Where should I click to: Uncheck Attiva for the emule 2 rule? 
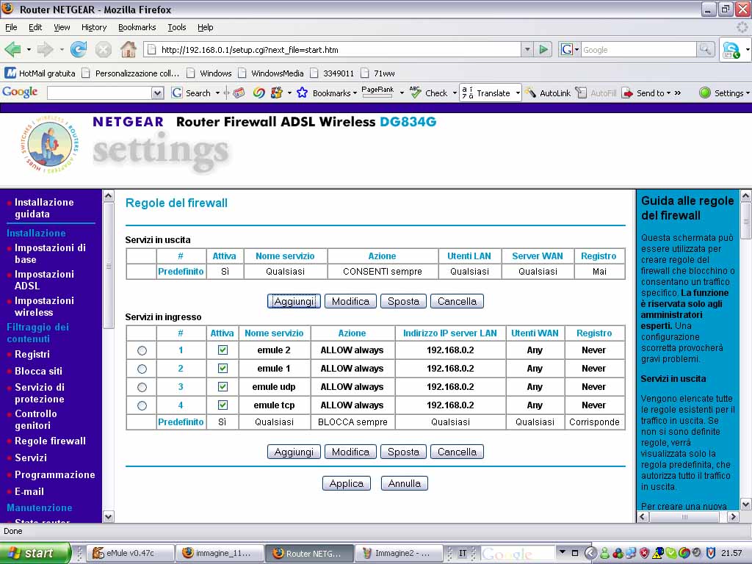tap(223, 350)
